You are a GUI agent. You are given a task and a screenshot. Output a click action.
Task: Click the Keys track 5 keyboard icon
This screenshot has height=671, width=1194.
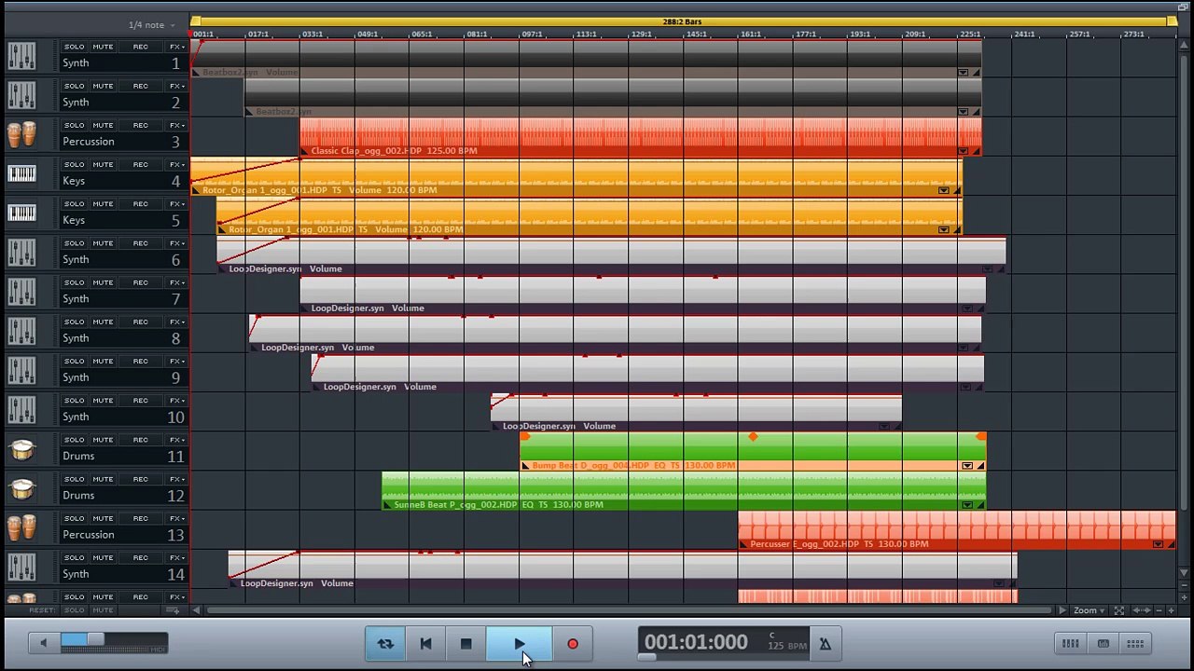point(21,213)
